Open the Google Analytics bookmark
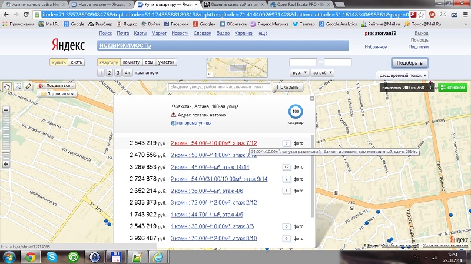The height and width of the screenshot is (264, 471). pyautogui.click(x=338, y=24)
